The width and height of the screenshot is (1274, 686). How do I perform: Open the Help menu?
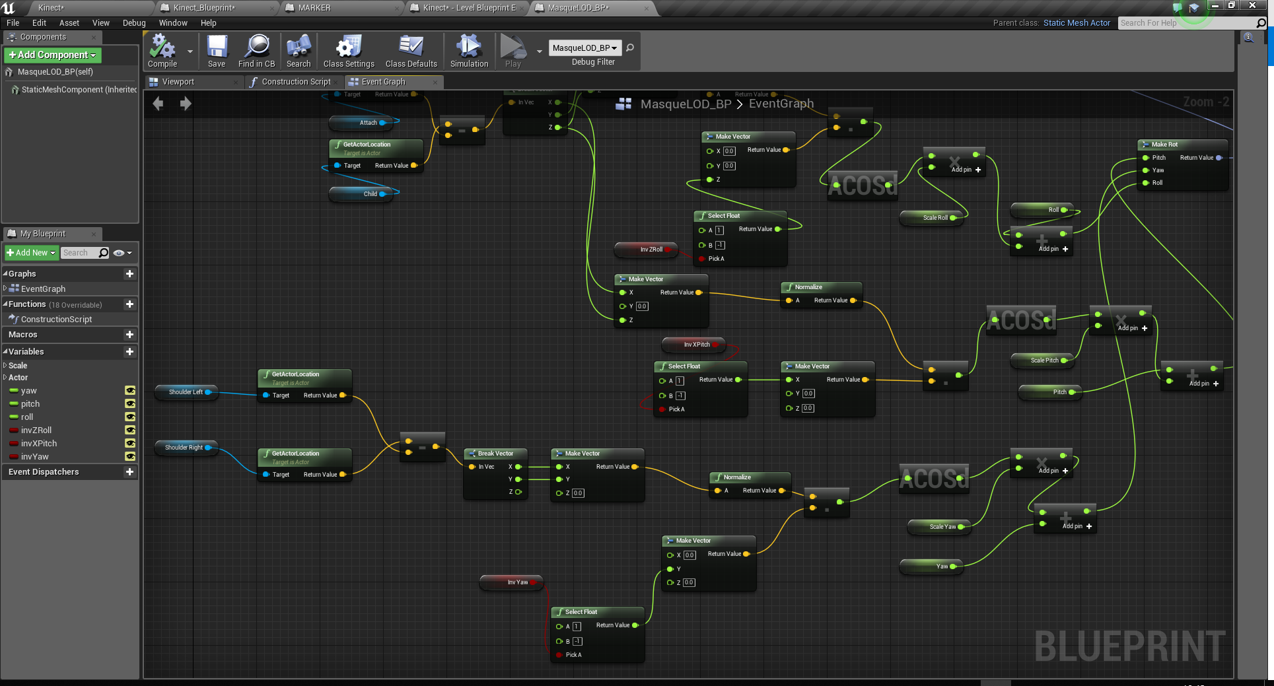(x=208, y=23)
